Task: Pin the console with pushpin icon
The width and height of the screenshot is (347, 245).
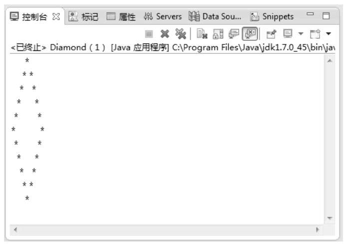Action: (271, 34)
